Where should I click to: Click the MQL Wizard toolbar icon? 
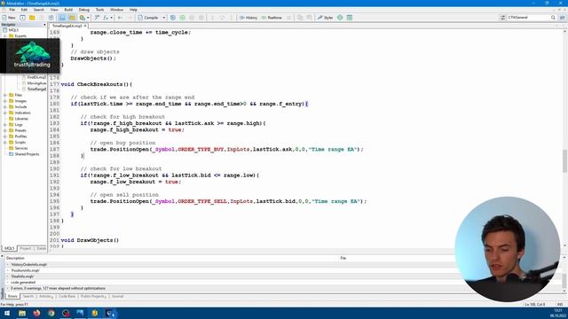tap(97, 18)
